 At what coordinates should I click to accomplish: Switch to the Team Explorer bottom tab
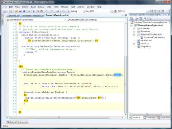tap(150, 118)
